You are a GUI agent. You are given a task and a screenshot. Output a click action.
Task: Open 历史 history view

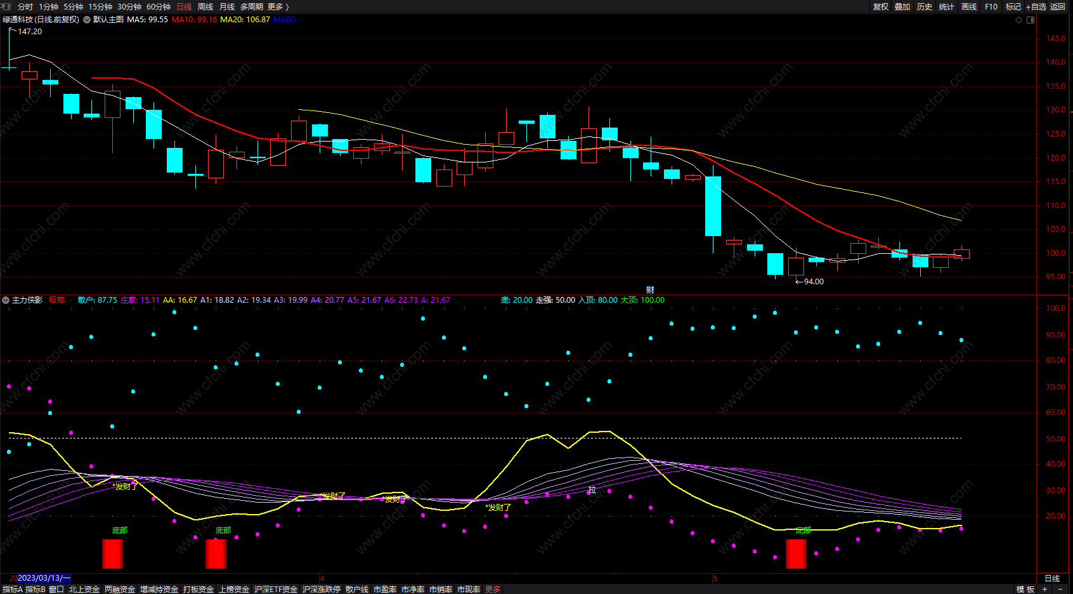[925, 6]
